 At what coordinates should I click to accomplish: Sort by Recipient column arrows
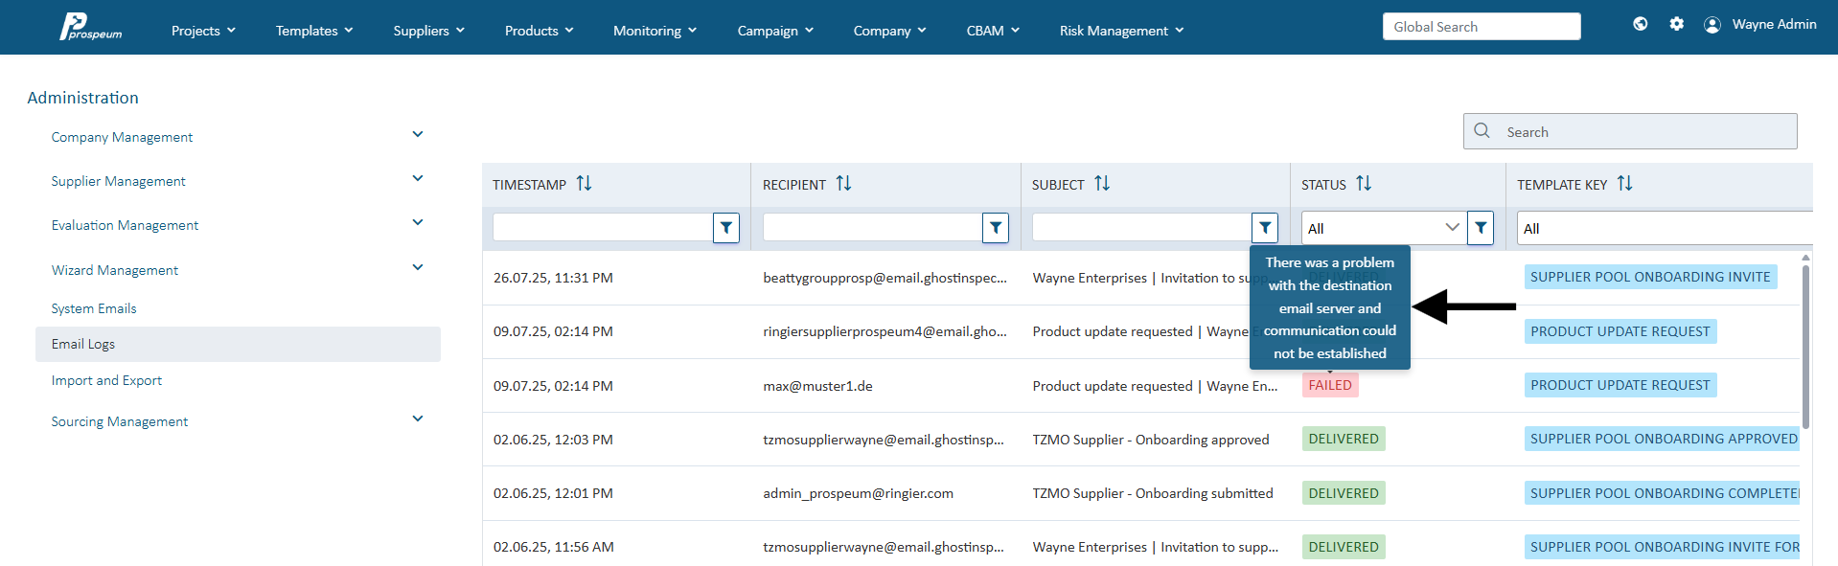(x=843, y=183)
